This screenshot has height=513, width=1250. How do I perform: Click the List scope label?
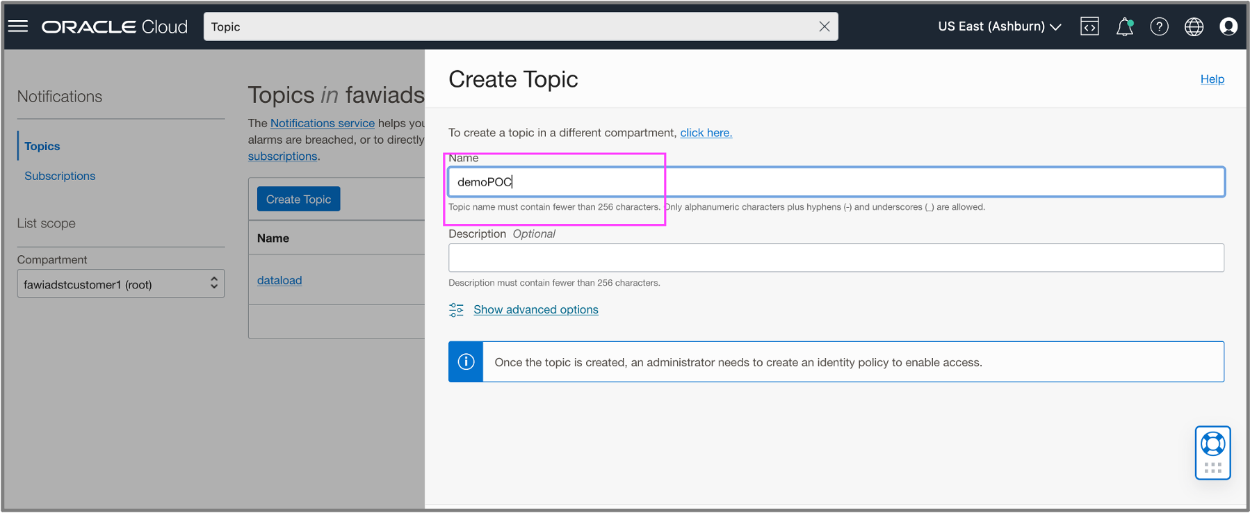point(47,223)
